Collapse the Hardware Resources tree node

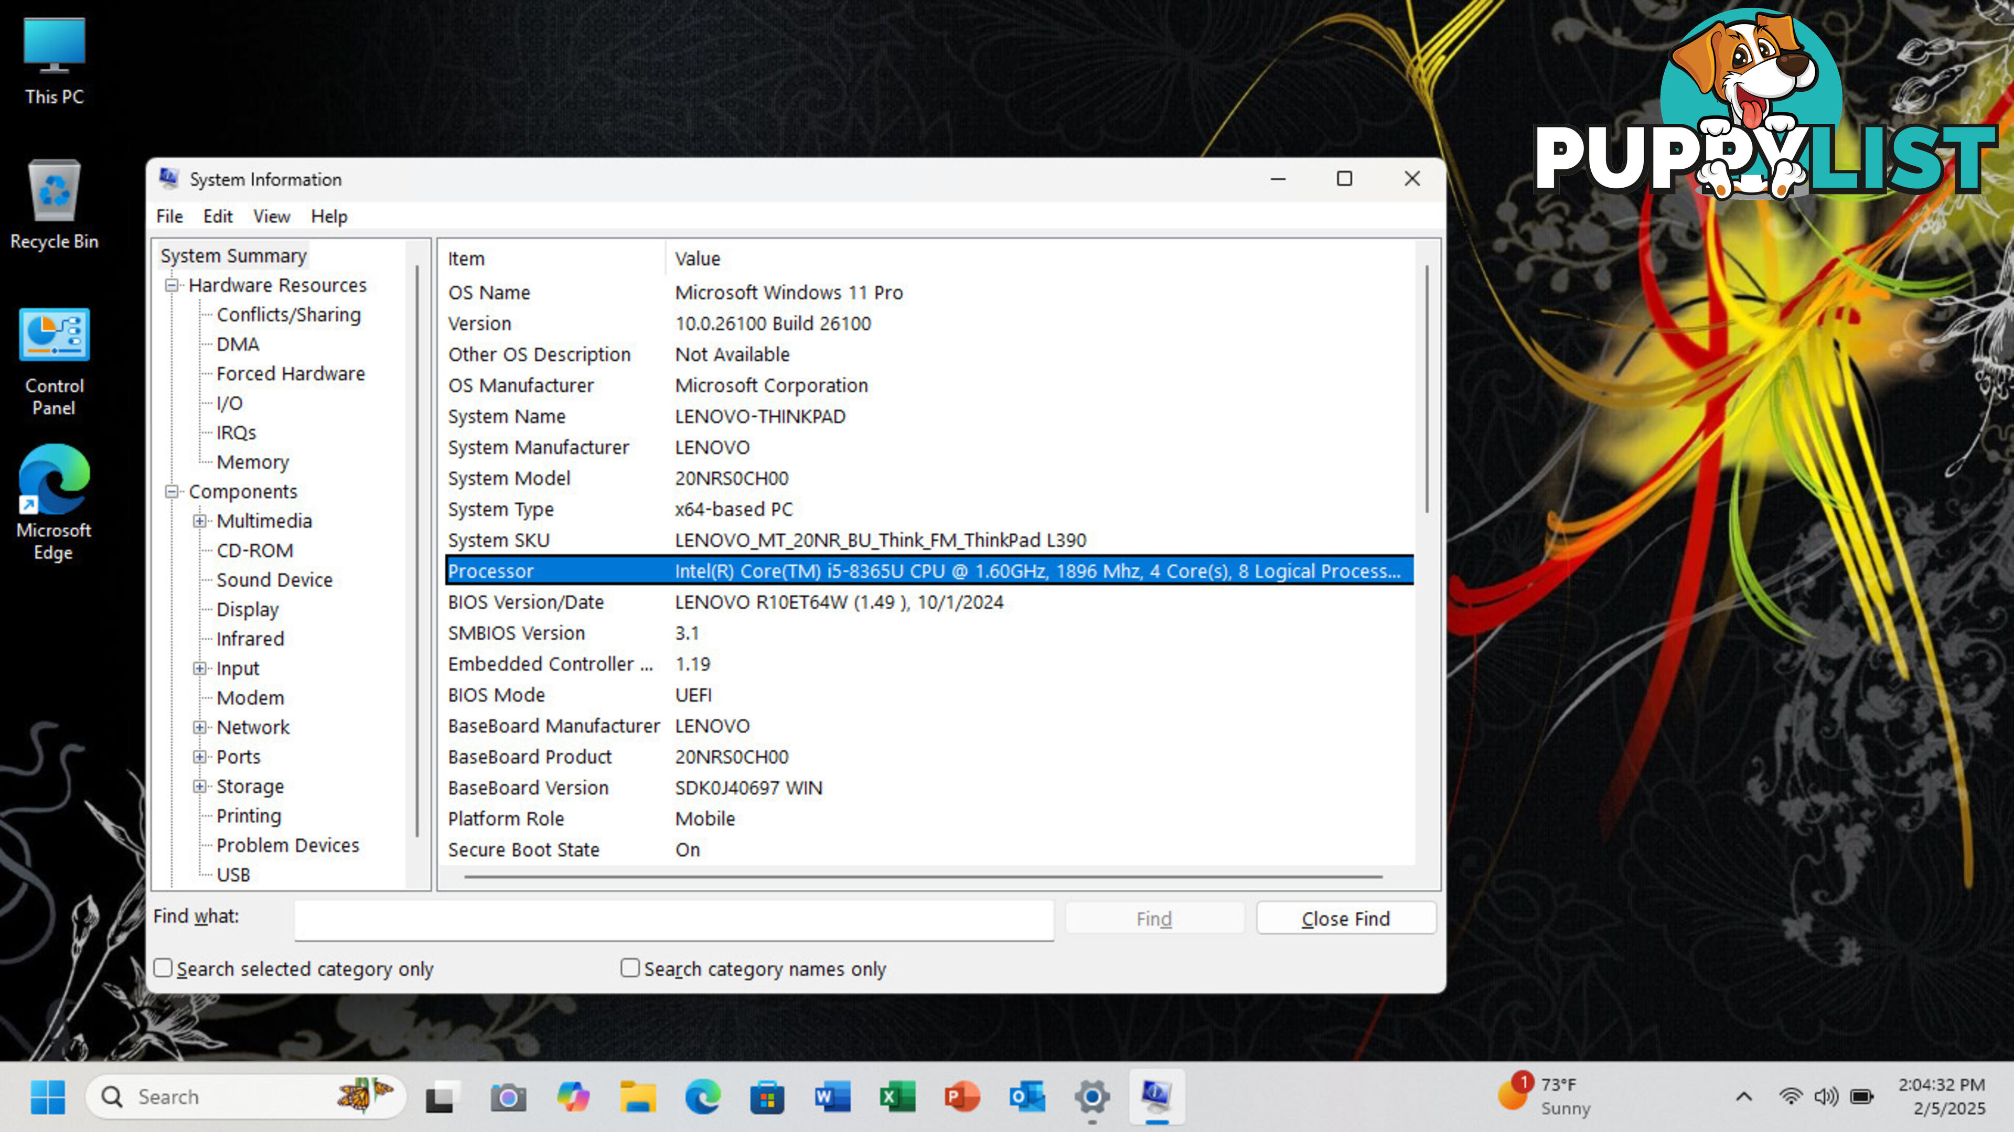[172, 285]
